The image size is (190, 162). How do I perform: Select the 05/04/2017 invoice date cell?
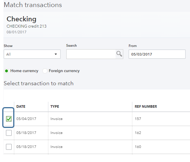26,119
